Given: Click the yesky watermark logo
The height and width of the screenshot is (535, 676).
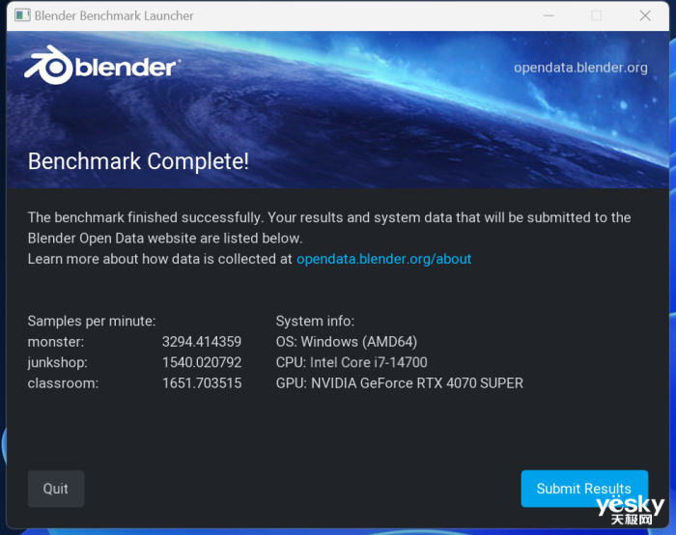Looking at the screenshot, I should (630, 510).
